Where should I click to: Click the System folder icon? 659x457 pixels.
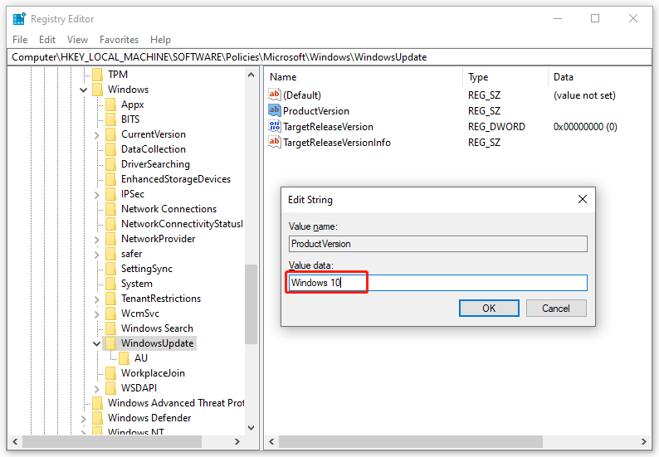tap(111, 284)
